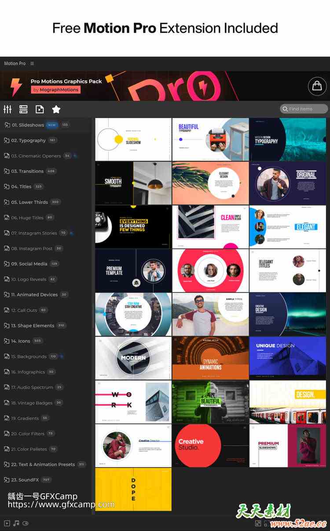This screenshot has width=330, height=531.
Task: Choose the yellow DOPE slideshow thumbnail
Action: point(133,490)
